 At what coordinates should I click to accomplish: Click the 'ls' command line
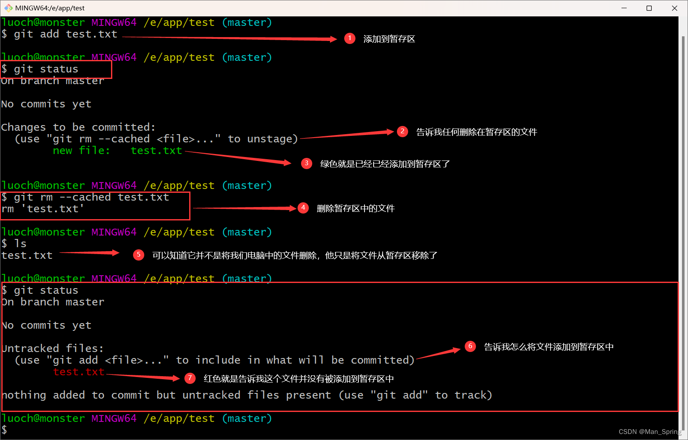[x=14, y=244]
